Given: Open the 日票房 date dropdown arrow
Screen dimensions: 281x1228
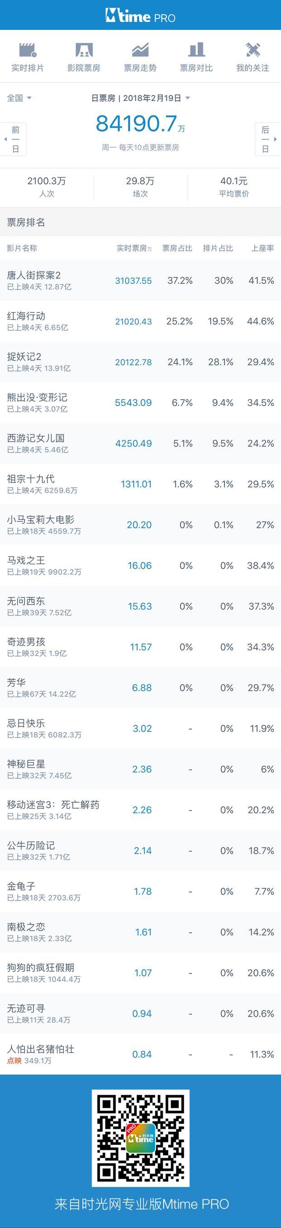Looking at the screenshot, I should pos(188,98).
